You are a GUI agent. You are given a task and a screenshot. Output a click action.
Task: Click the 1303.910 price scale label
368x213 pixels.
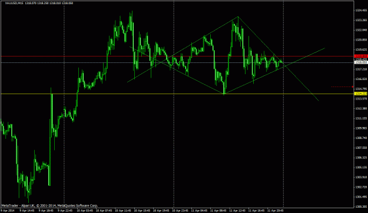pyautogui.click(x=361, y=177)
